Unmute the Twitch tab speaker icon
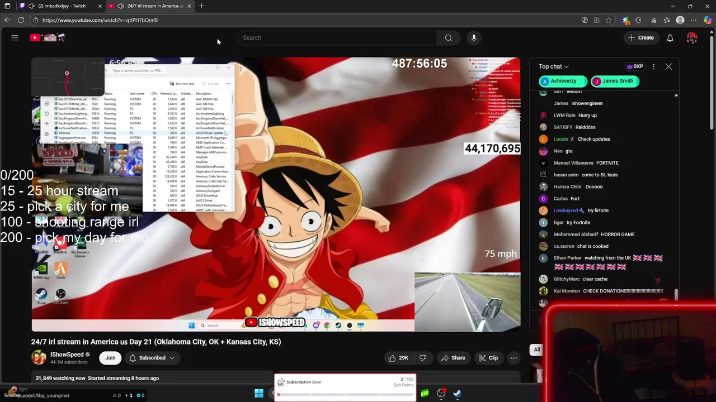The height and width of the screenshot is (402, 716). tap(32, 6)
